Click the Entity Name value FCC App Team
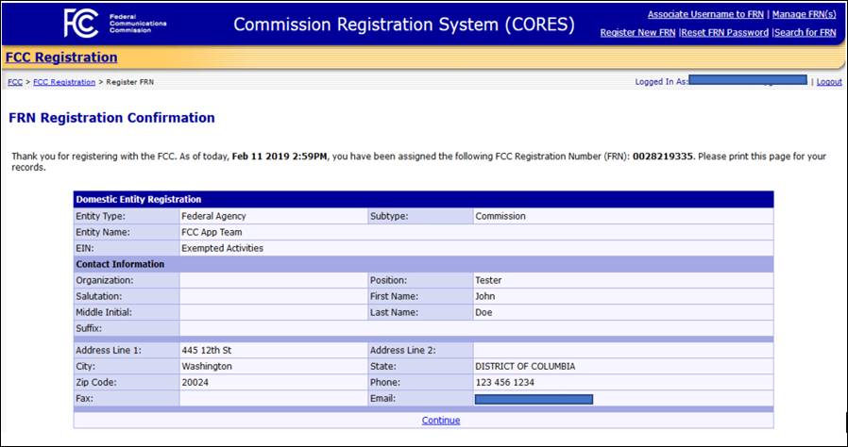The image size is (848, 447). pyautogui.click(x=212, y=232)
